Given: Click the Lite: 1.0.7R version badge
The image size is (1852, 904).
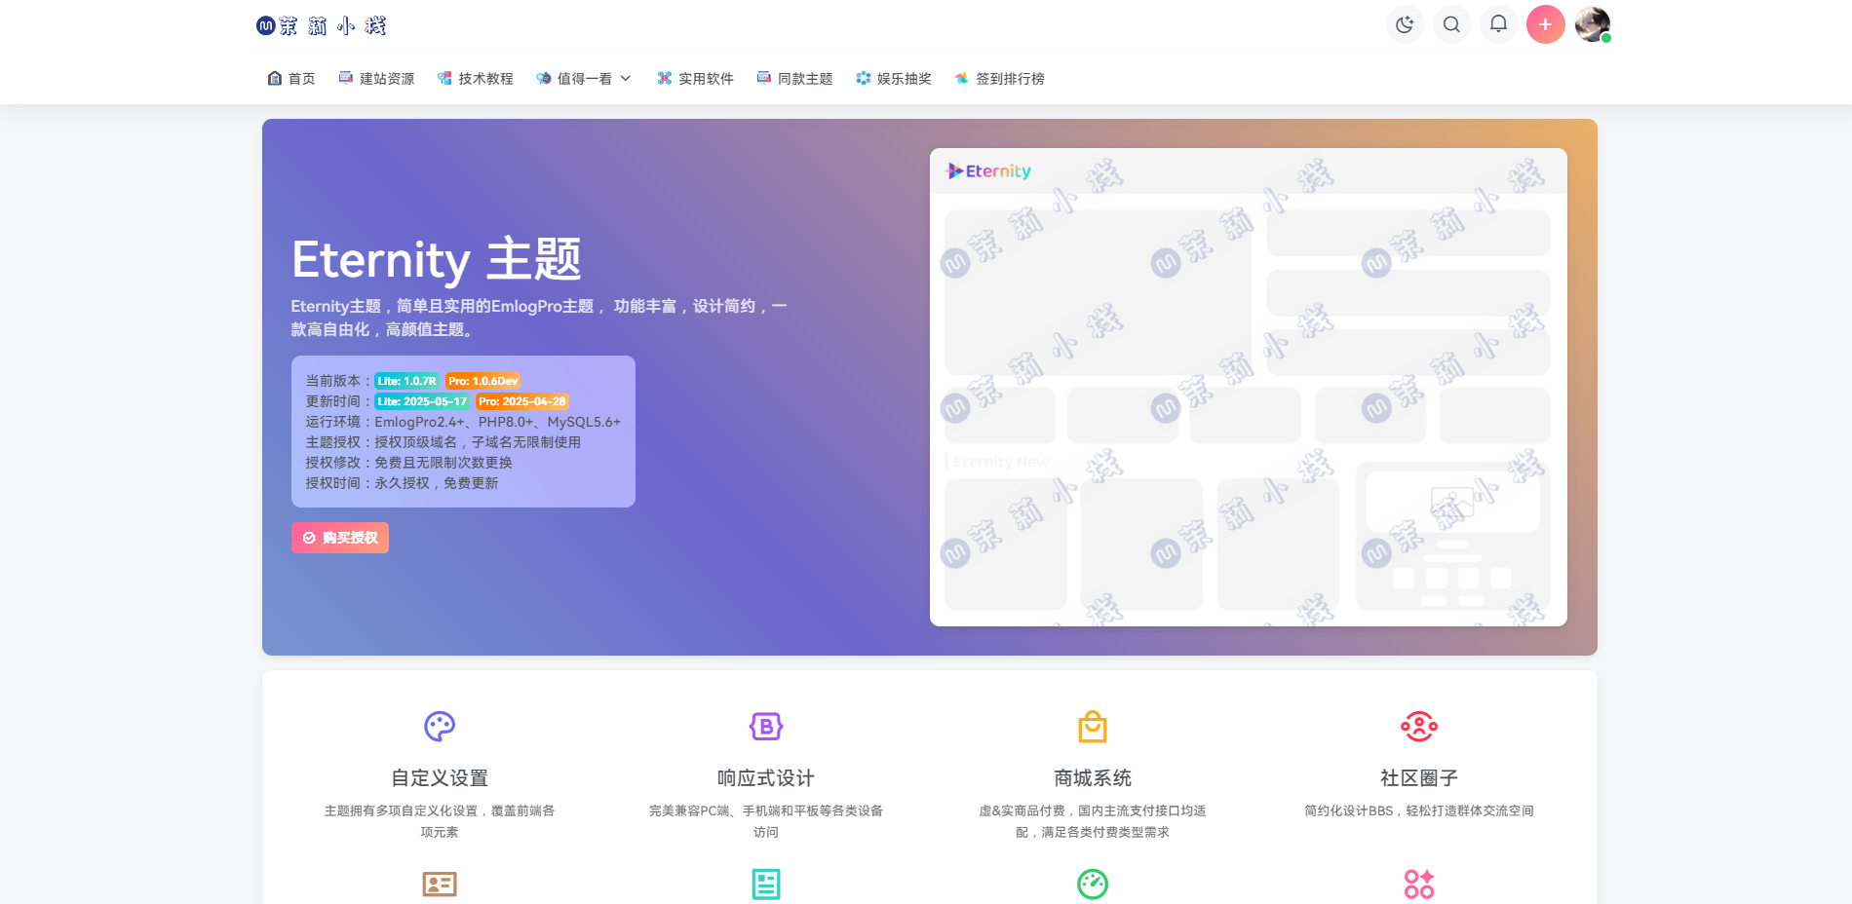Looking at the screenshot, I should [x=406, y=381].
